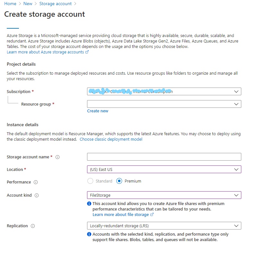Click the blue info icon about file shares
Image resolution: width=267 pixels, height=253 pixels.
[89, 203]
